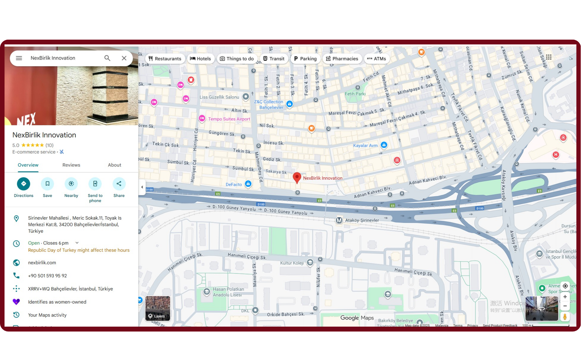Open the Google apps grid
Viewport: 581px width, 363px height.
click(549, 57)
